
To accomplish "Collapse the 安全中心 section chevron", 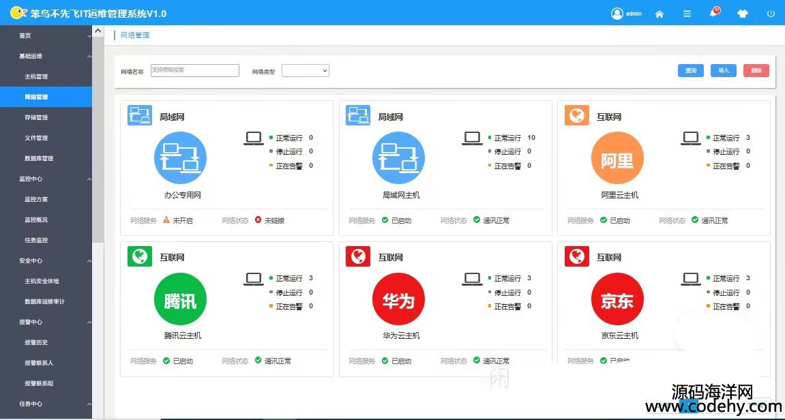I will (x=89, y=261).
